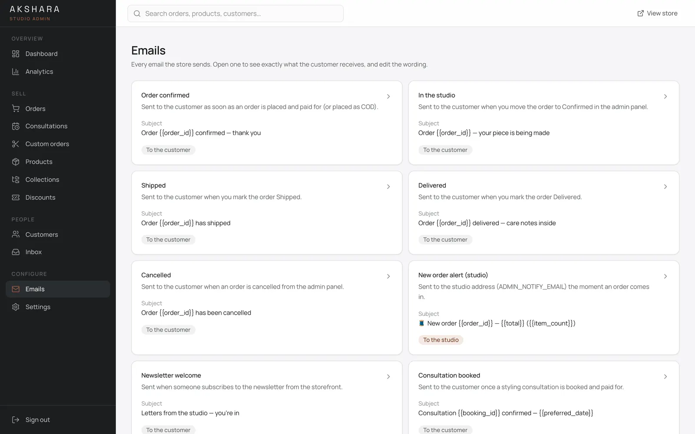Image resolution: width=695 pixels, height=434 pixels.
Task: Click the AKSHARA Studio Admin logo
Action: [34, 13]
